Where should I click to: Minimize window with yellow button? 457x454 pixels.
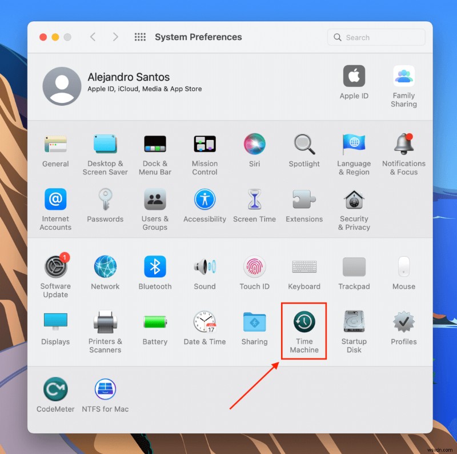(55, 37)
